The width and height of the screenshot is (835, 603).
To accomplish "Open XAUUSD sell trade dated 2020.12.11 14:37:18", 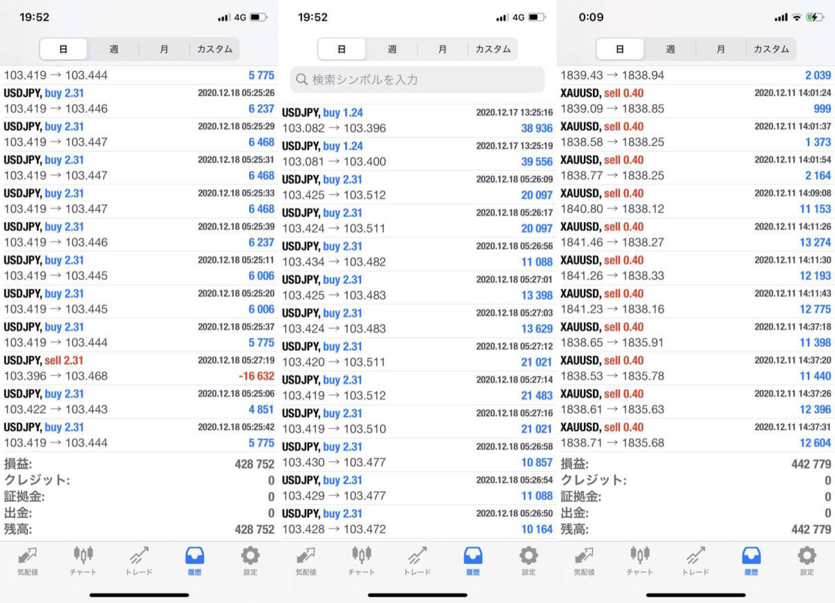I will (x=696, y=335).
